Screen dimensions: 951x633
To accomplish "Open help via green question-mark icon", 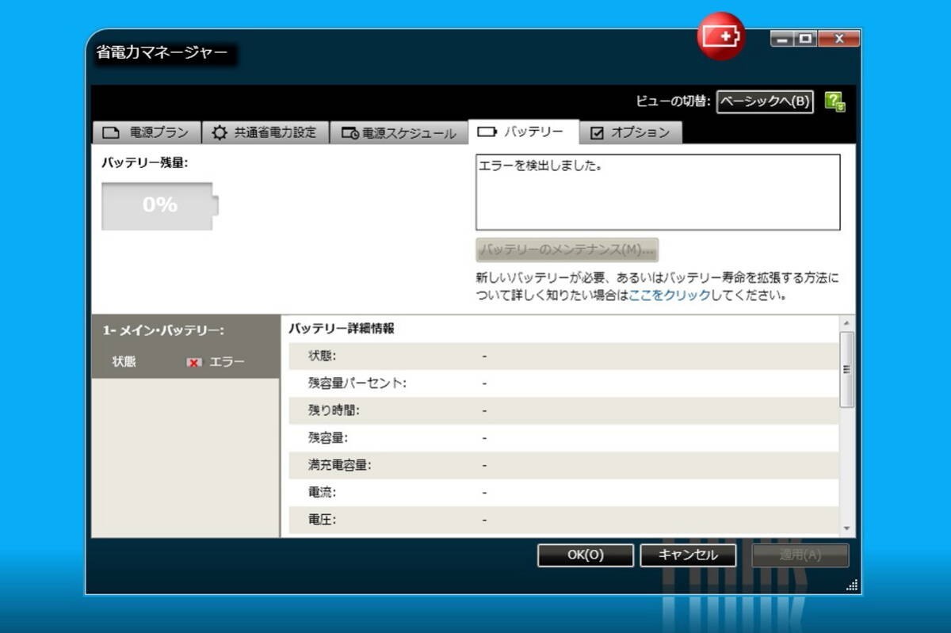I will [835, 101].
